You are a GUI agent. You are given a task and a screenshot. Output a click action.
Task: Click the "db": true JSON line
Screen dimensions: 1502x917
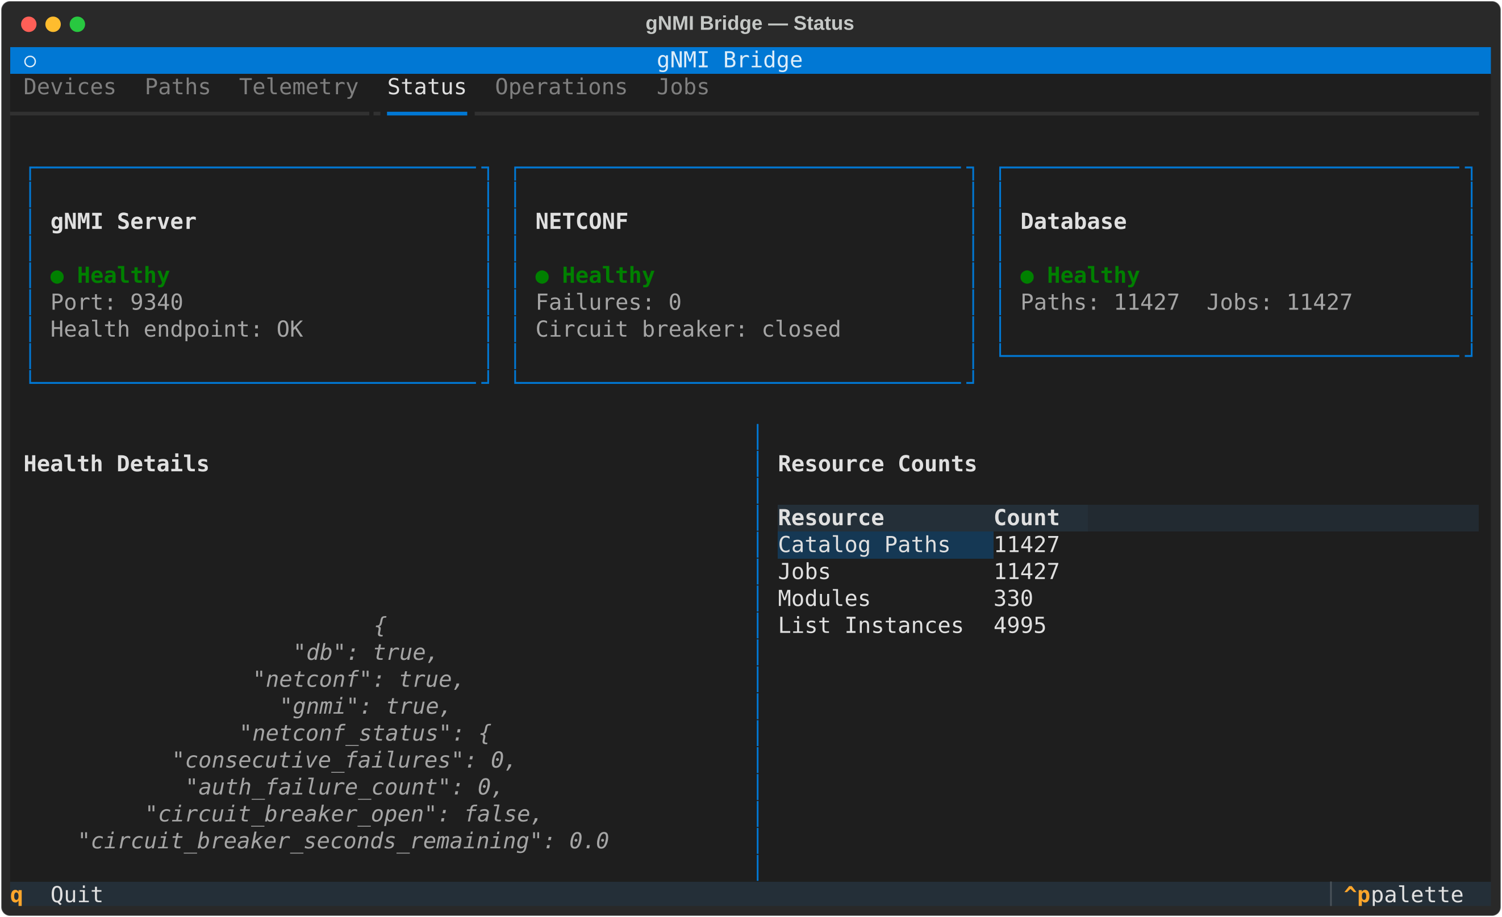[x=365, y=652]
